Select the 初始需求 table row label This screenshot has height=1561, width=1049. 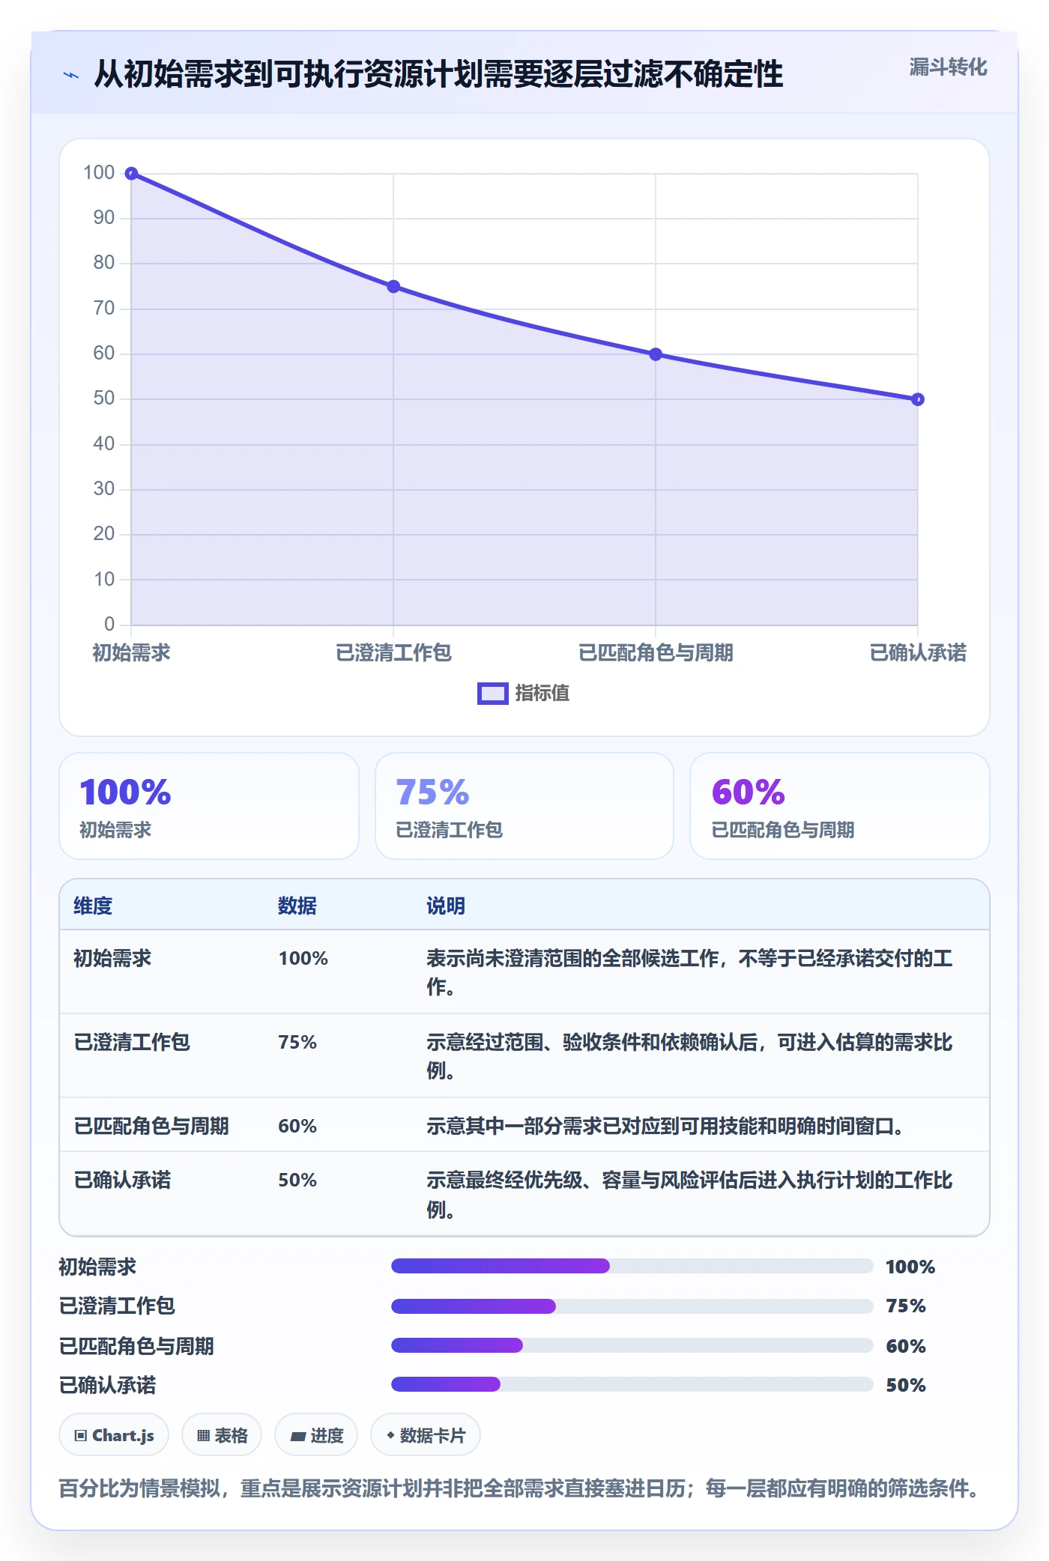click(x=112, y=958)
